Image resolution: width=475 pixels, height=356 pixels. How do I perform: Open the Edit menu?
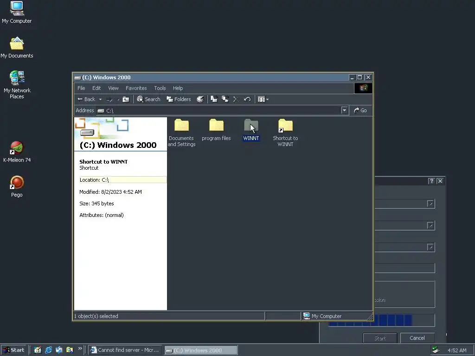click(96, 88)
